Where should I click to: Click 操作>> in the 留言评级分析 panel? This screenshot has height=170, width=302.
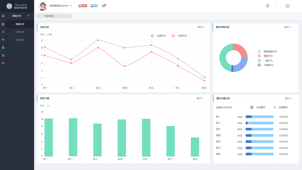(288, 27)
